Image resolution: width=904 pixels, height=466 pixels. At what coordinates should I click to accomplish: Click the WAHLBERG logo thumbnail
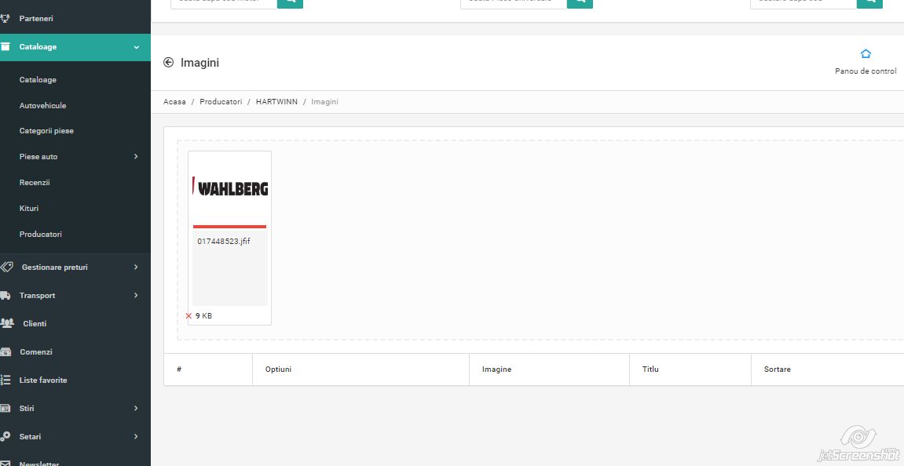[x=230, y=187]
